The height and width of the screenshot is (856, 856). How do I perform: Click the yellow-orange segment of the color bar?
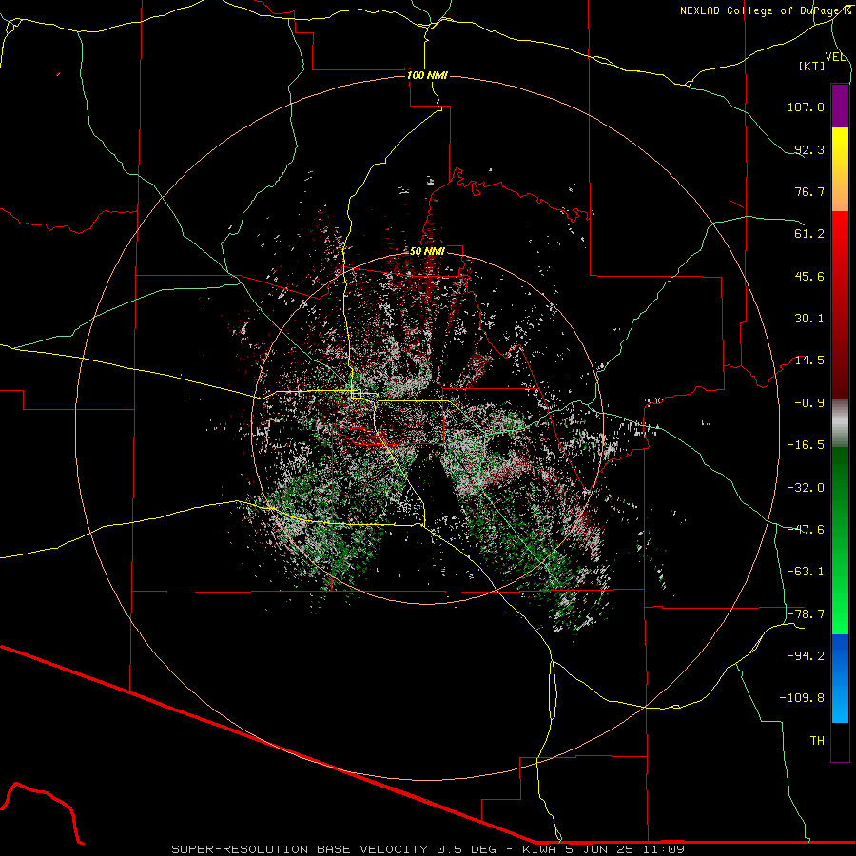[840, 169]
